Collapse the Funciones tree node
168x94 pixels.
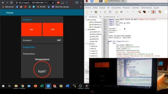click(86, 20)
